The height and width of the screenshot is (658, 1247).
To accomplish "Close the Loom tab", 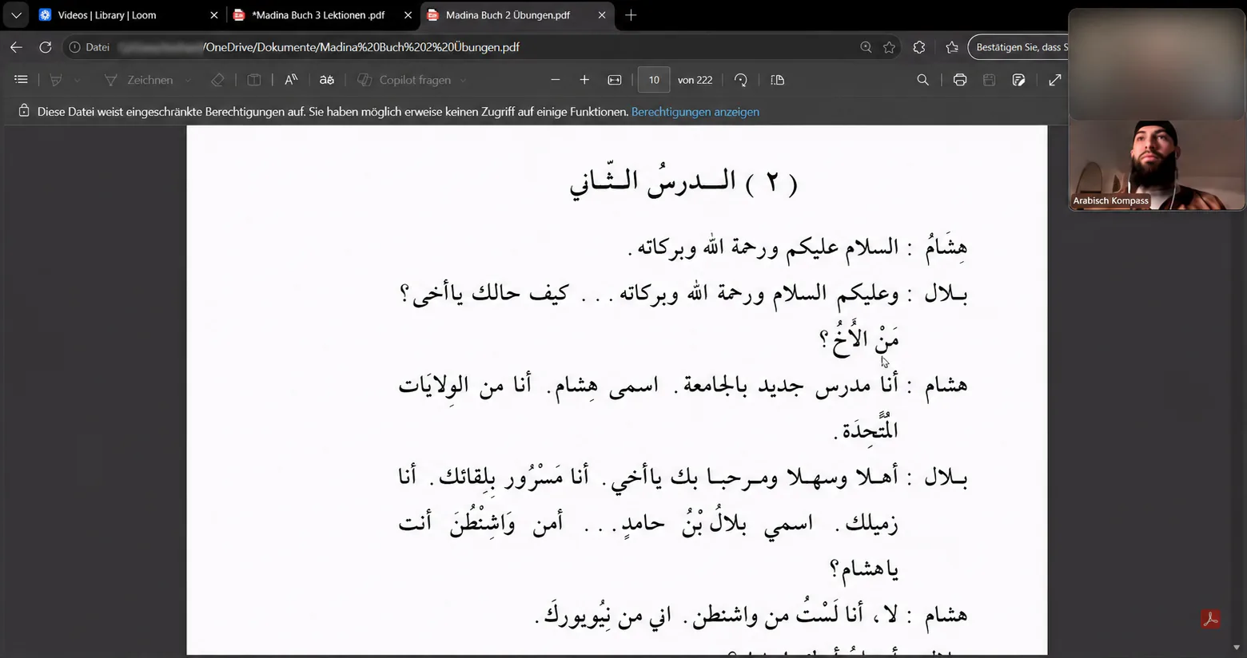I will (x=214, y=15).
